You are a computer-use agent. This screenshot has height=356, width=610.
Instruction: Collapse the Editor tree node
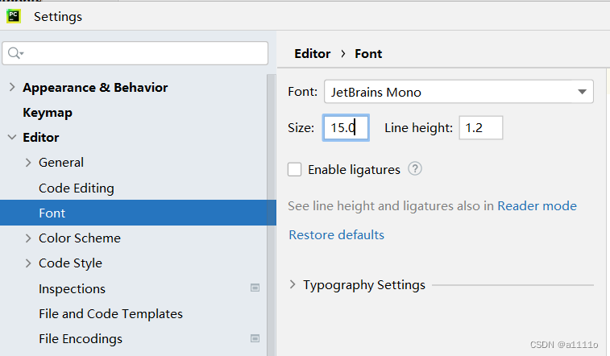[12, 137]
